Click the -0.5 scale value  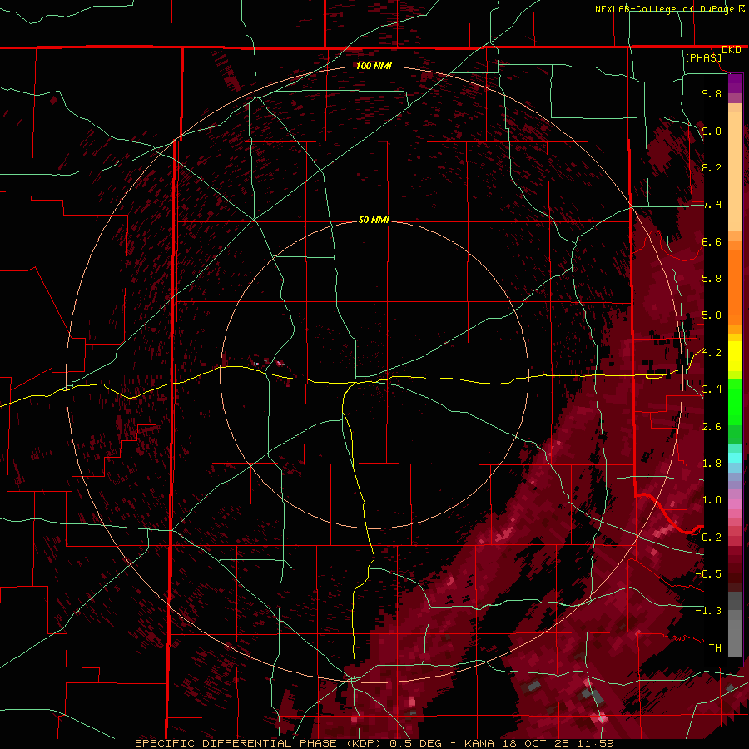(708, 574)
